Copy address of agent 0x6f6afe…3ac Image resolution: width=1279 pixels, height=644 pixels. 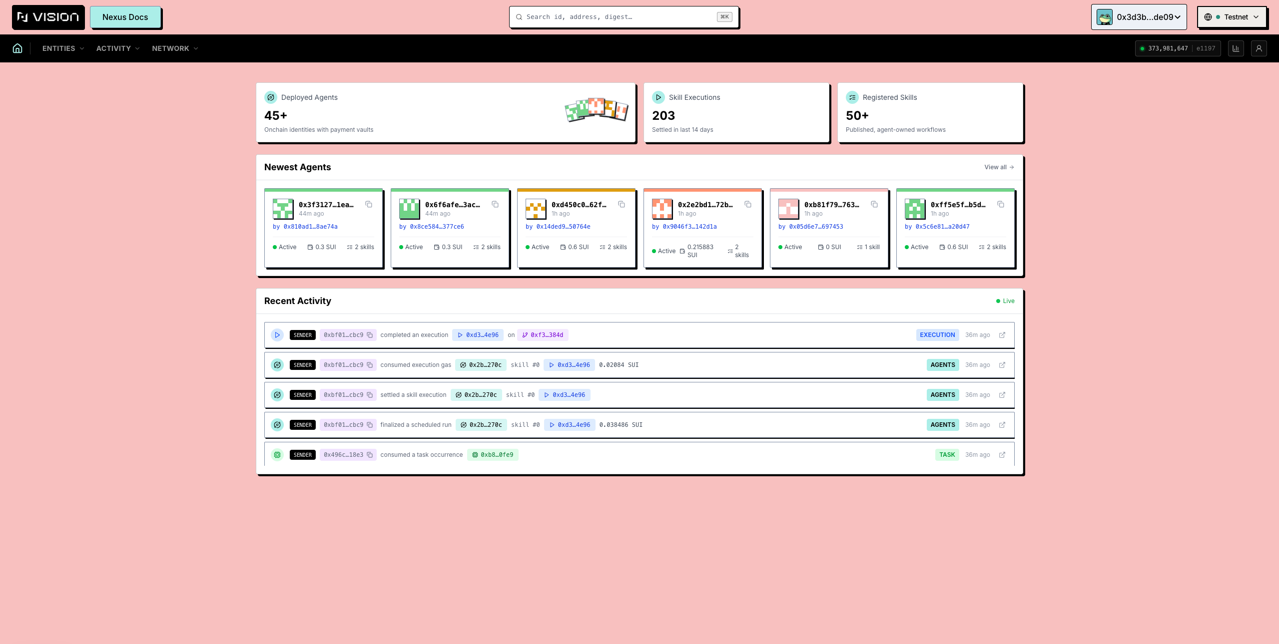tap(495, 204)
